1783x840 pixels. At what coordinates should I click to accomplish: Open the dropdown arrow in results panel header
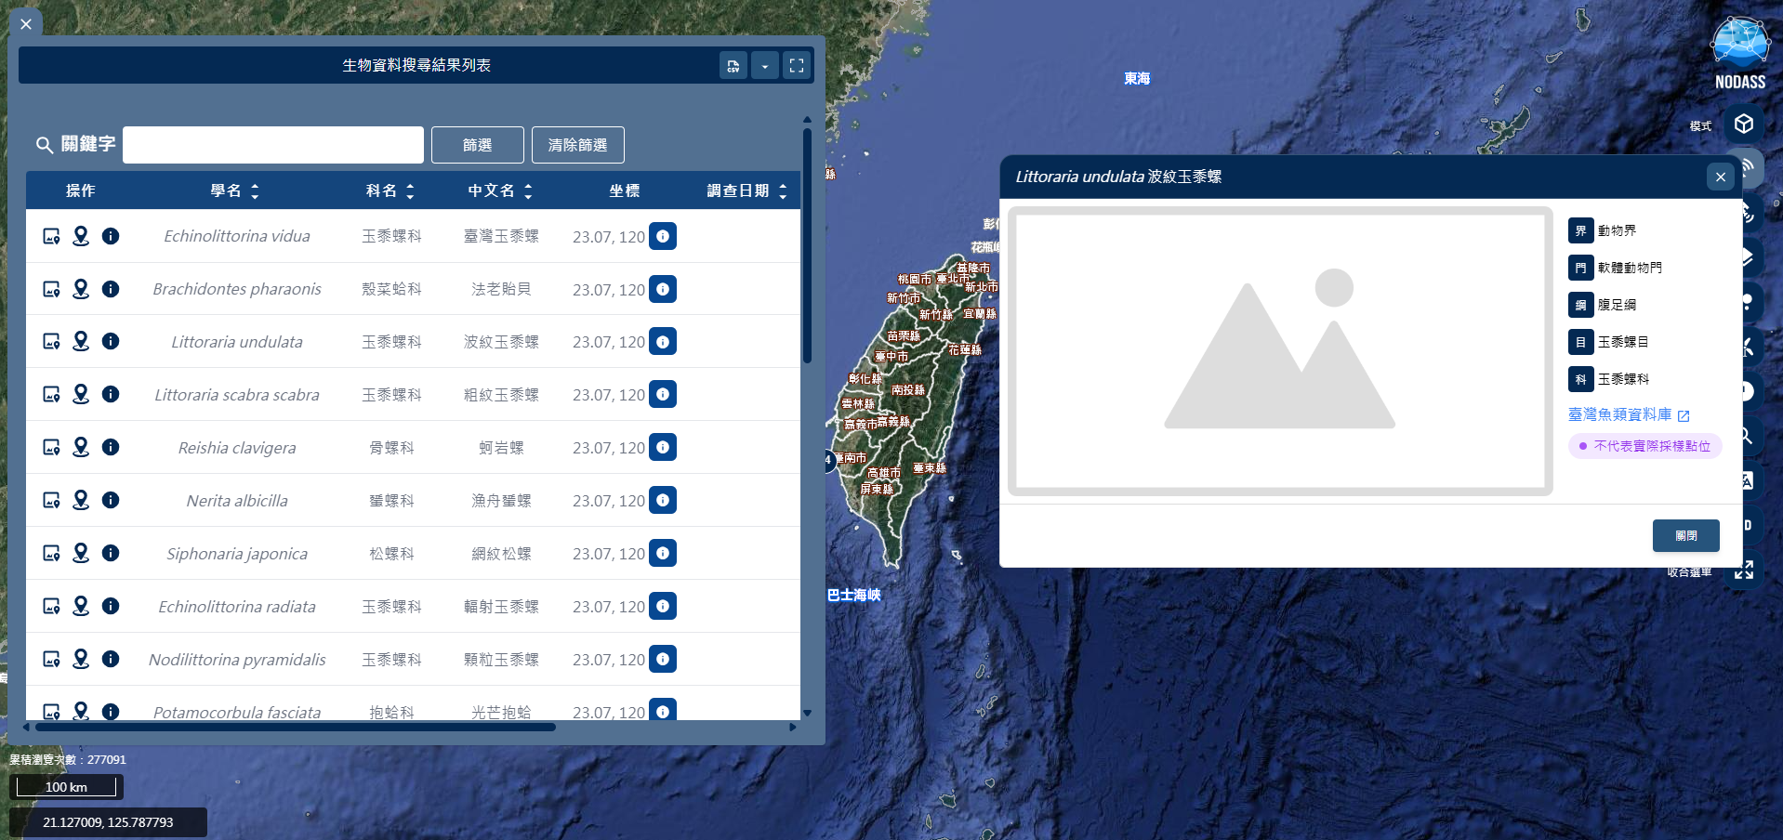[765, 66]
